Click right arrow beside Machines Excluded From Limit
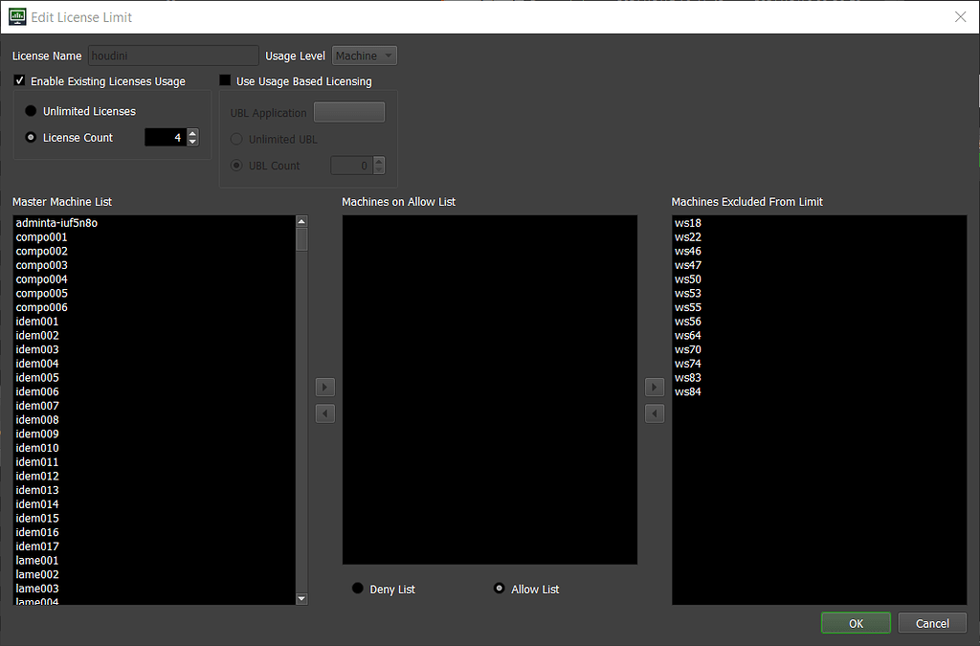 point(655,387)
